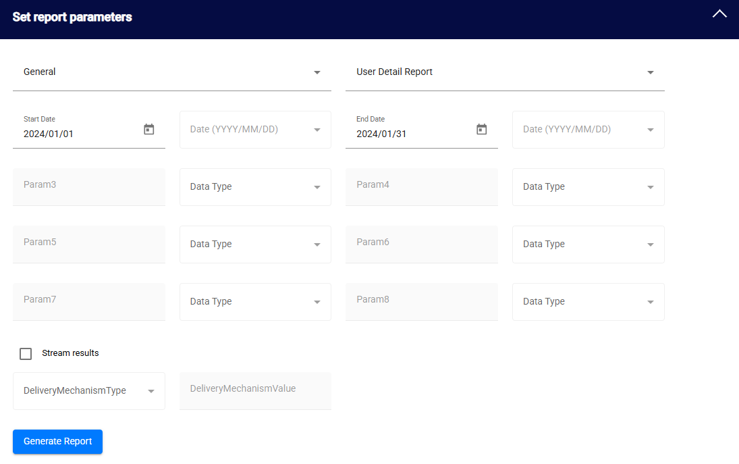Open Start Date format dropdown
The image size is (739, 464).
click(x=256, y=130)
